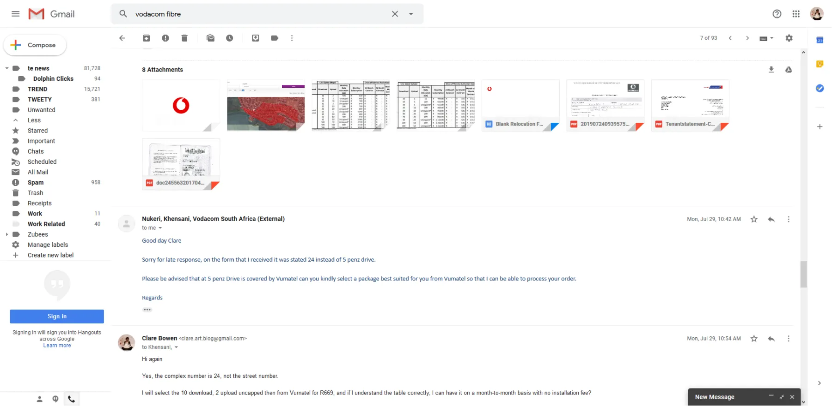
Task: Archive this conversation from the toolbar
Action: 146,38
